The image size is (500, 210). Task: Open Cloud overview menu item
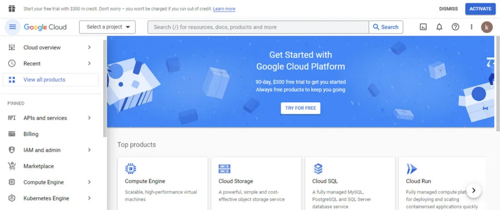[x=51, y=47]
